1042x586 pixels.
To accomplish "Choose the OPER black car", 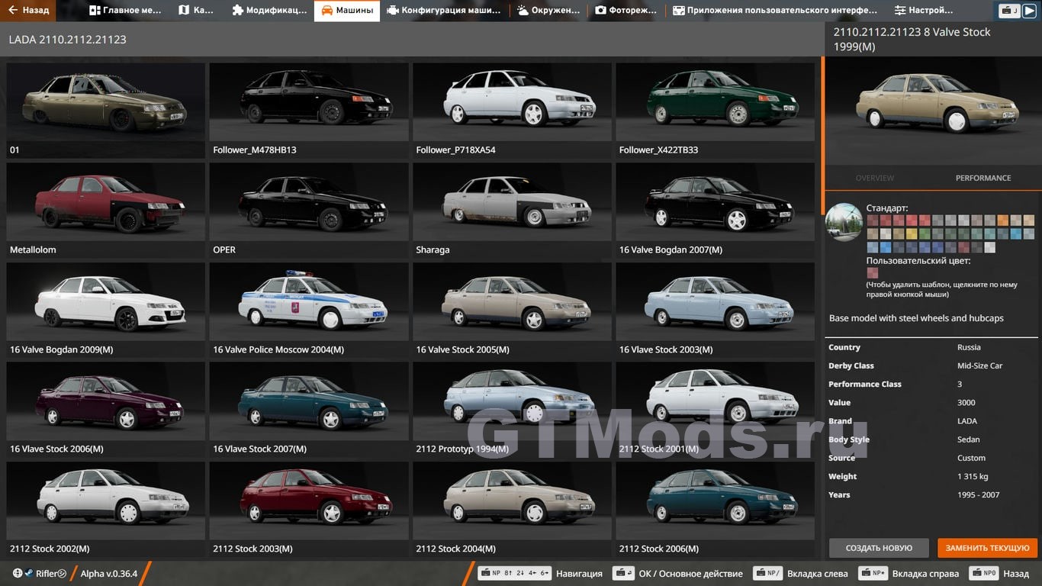I will (x=309, y=210).
